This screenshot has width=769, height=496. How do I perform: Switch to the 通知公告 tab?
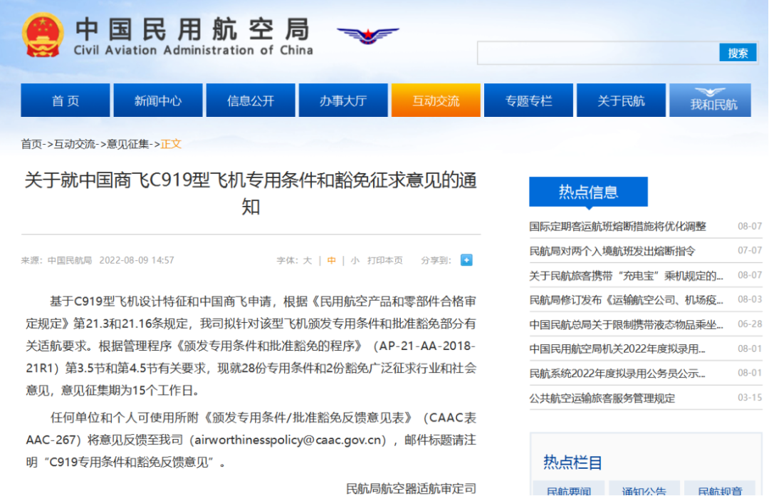(643, 490)
